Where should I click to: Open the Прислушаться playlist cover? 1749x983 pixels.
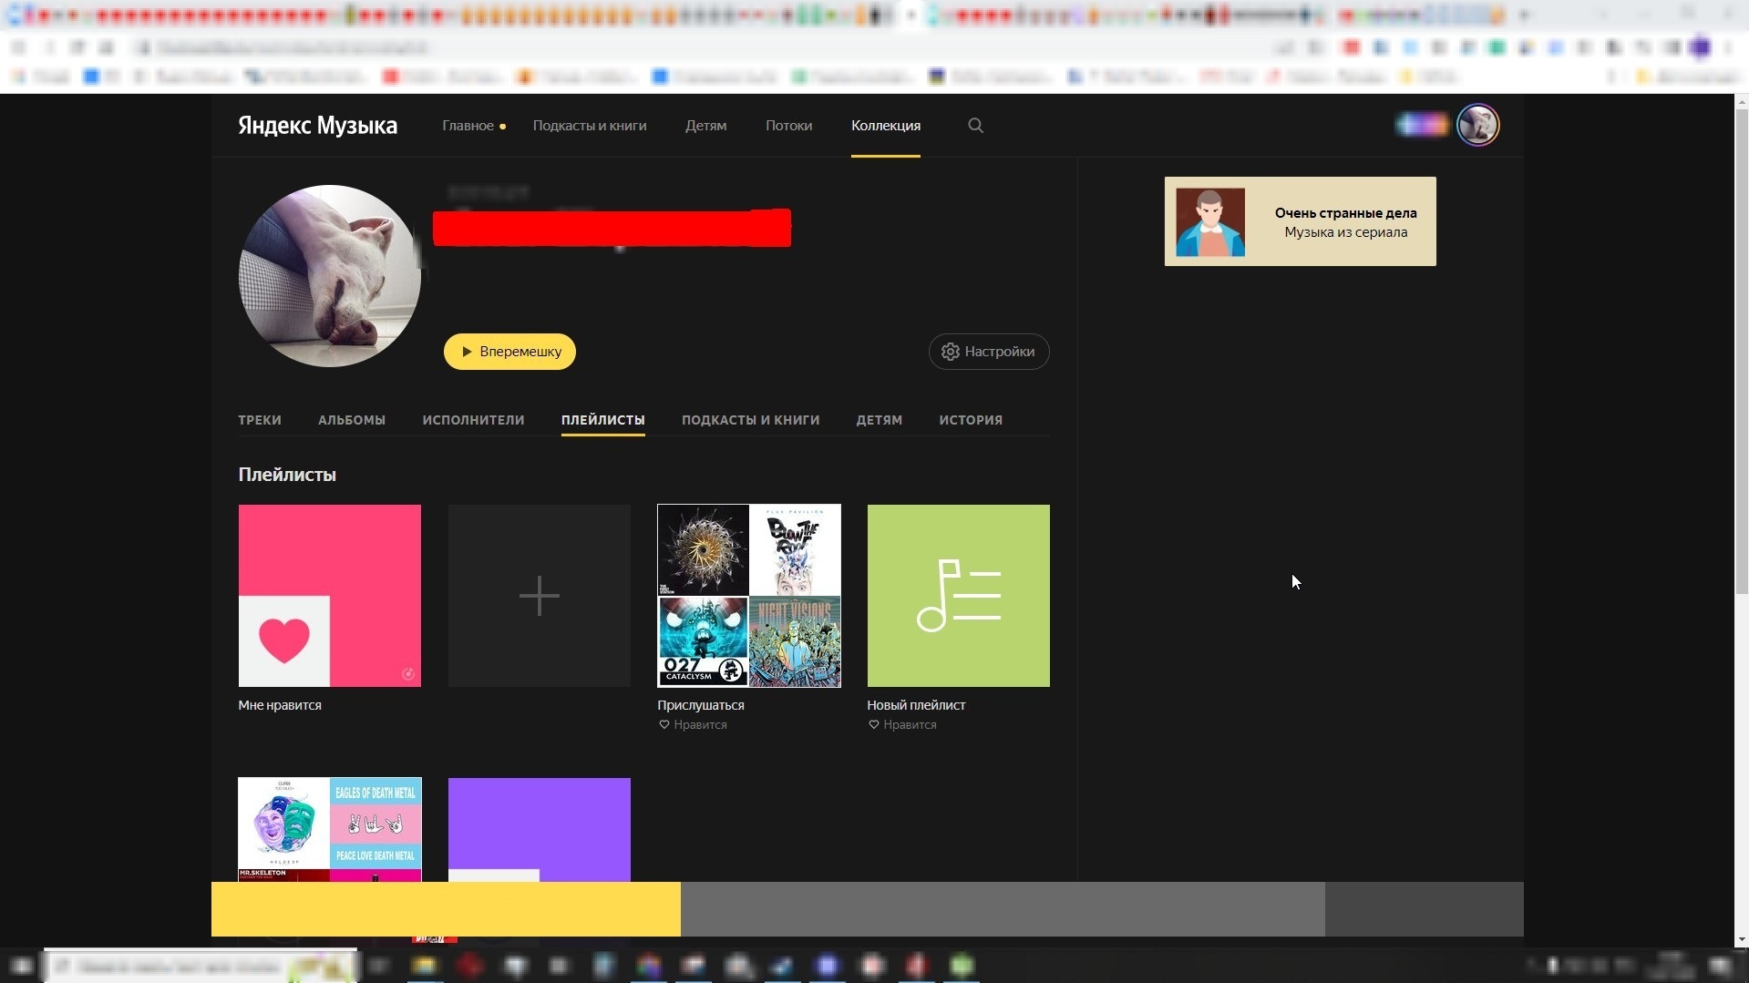(749, 596)
